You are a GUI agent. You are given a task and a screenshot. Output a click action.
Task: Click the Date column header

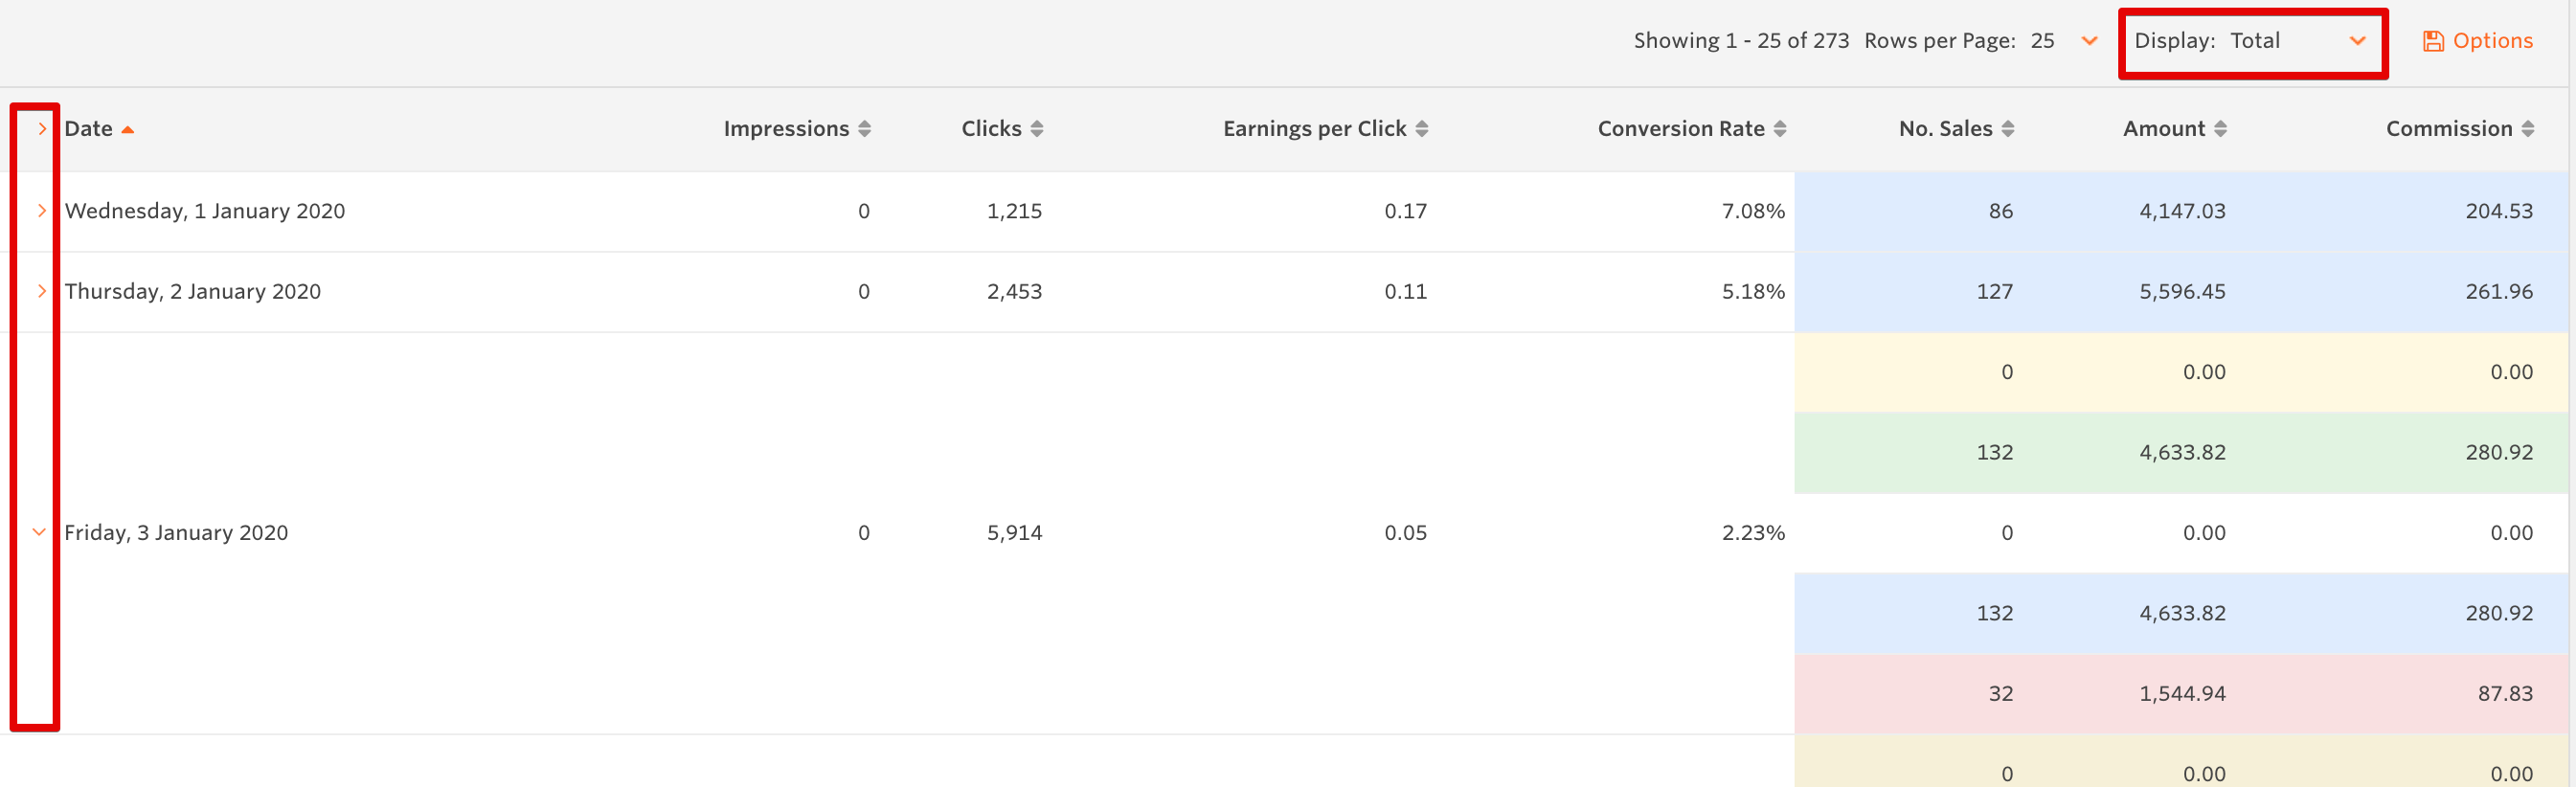tap(88, 129)
